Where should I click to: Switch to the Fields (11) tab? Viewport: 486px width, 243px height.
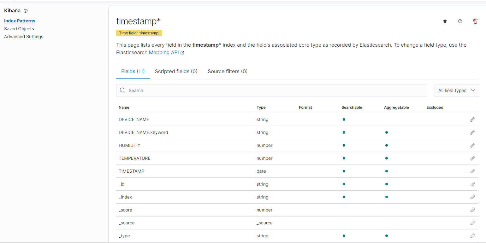pos(133,71)
